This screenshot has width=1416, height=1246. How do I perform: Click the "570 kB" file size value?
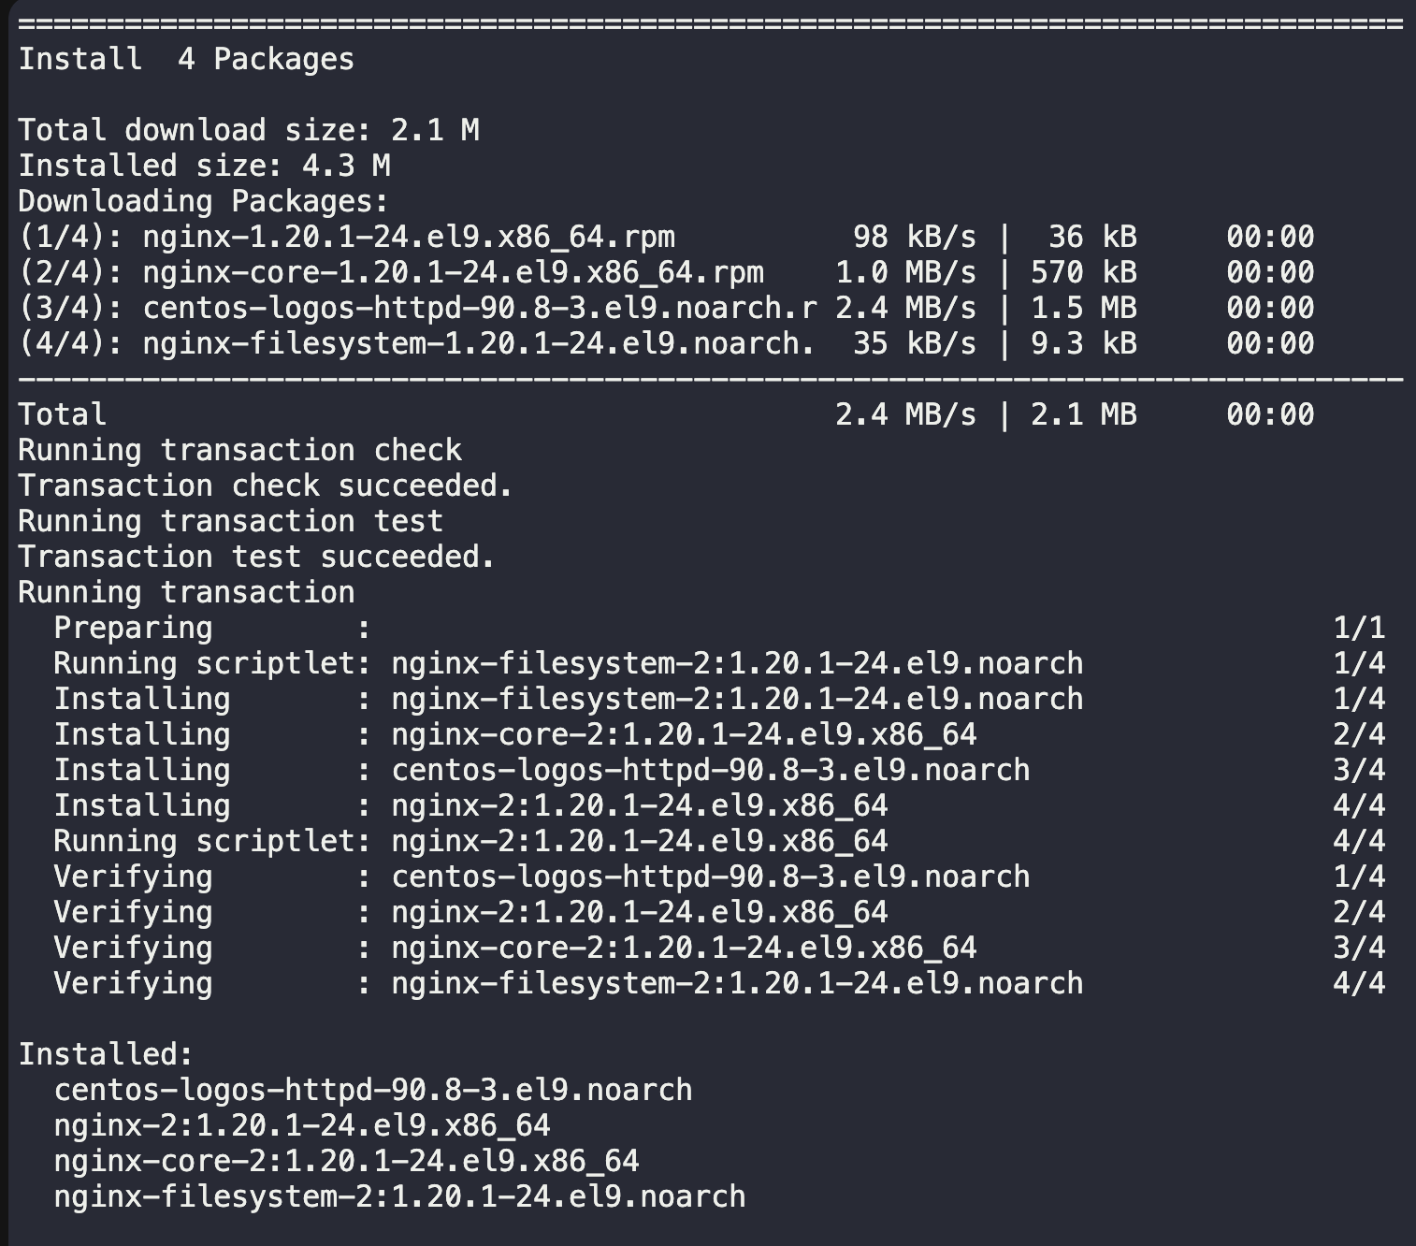(1083, 272)
